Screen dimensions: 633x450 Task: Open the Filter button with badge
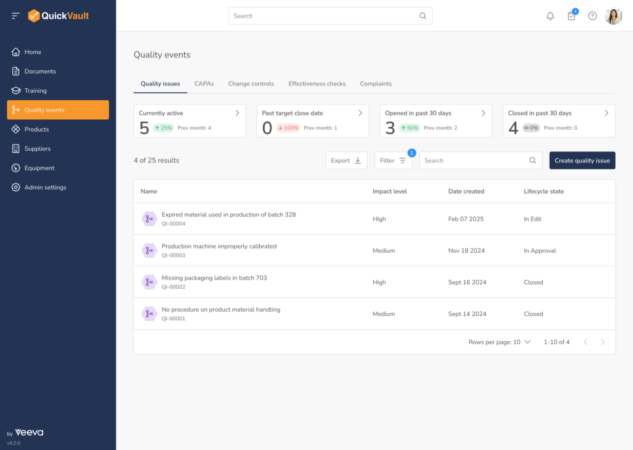pyautogui.click(x=393, y=161)
